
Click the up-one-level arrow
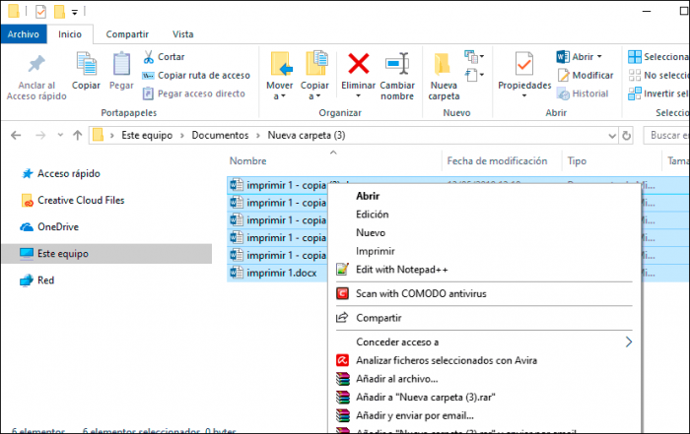coord(78,135)
